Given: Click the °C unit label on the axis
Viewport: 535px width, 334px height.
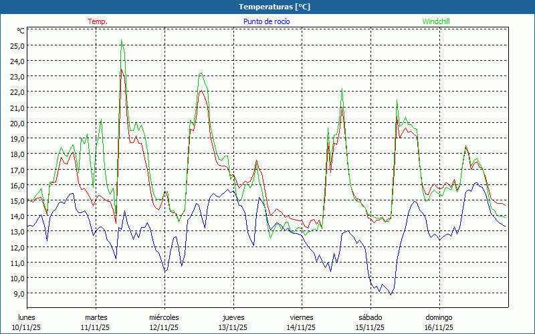Looking at the screenshot, I should tap(20, 31).
